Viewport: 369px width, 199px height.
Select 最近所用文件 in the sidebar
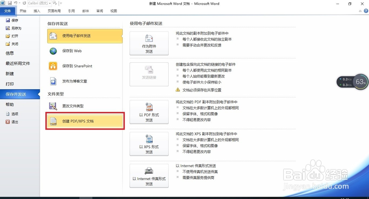18,64
